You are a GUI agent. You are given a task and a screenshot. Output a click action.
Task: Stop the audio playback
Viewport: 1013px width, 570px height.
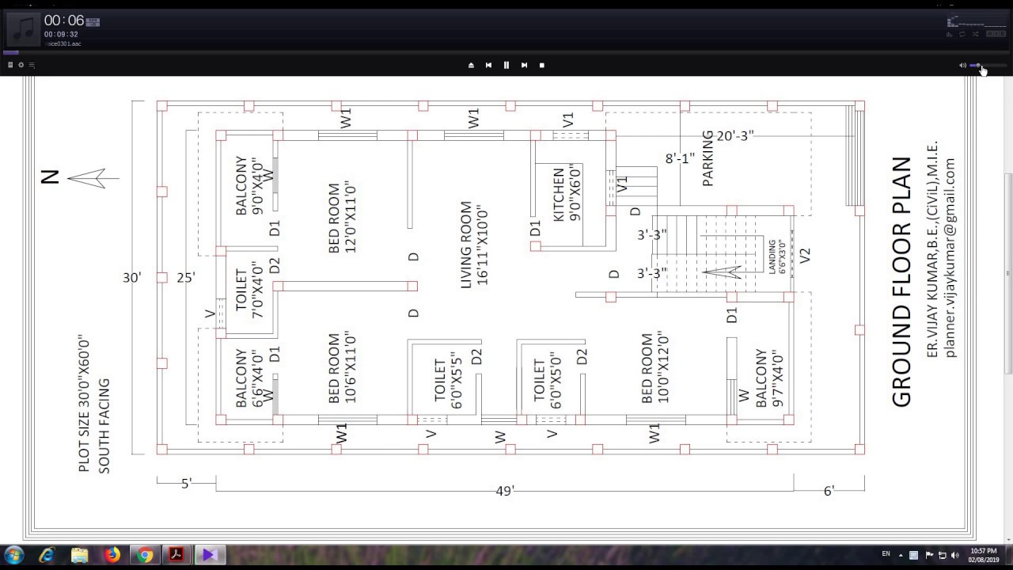pyautogui.click(x=542, y=65)
